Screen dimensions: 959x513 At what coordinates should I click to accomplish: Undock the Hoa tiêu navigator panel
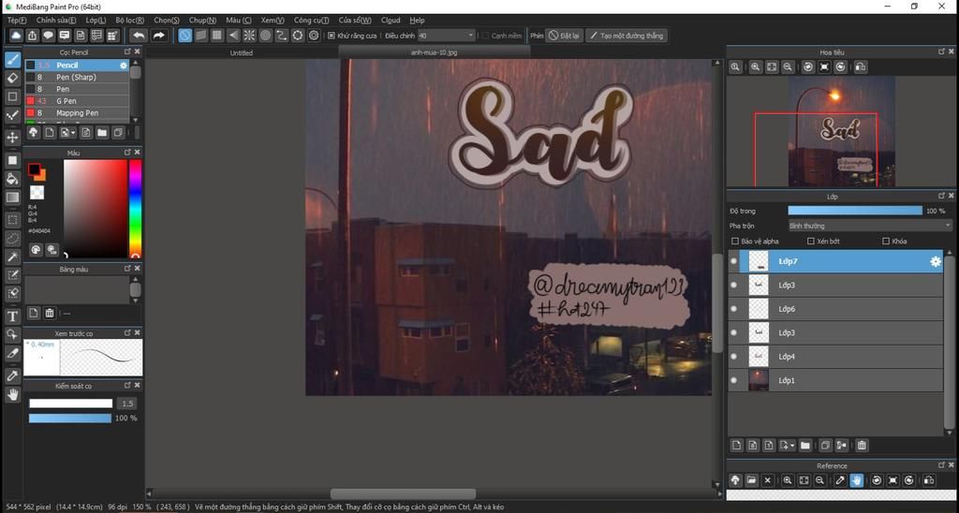[941, 51]
